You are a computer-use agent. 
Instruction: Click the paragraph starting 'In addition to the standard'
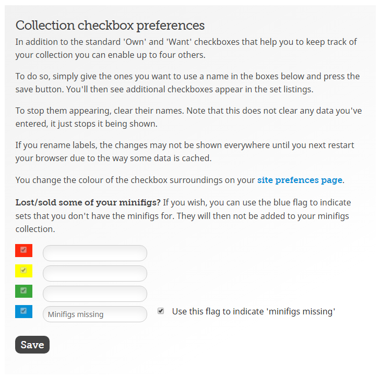click(x=186, y=48)
